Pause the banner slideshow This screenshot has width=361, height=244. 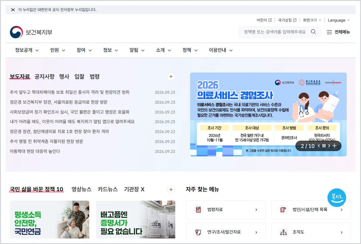[x=324, y=146]
